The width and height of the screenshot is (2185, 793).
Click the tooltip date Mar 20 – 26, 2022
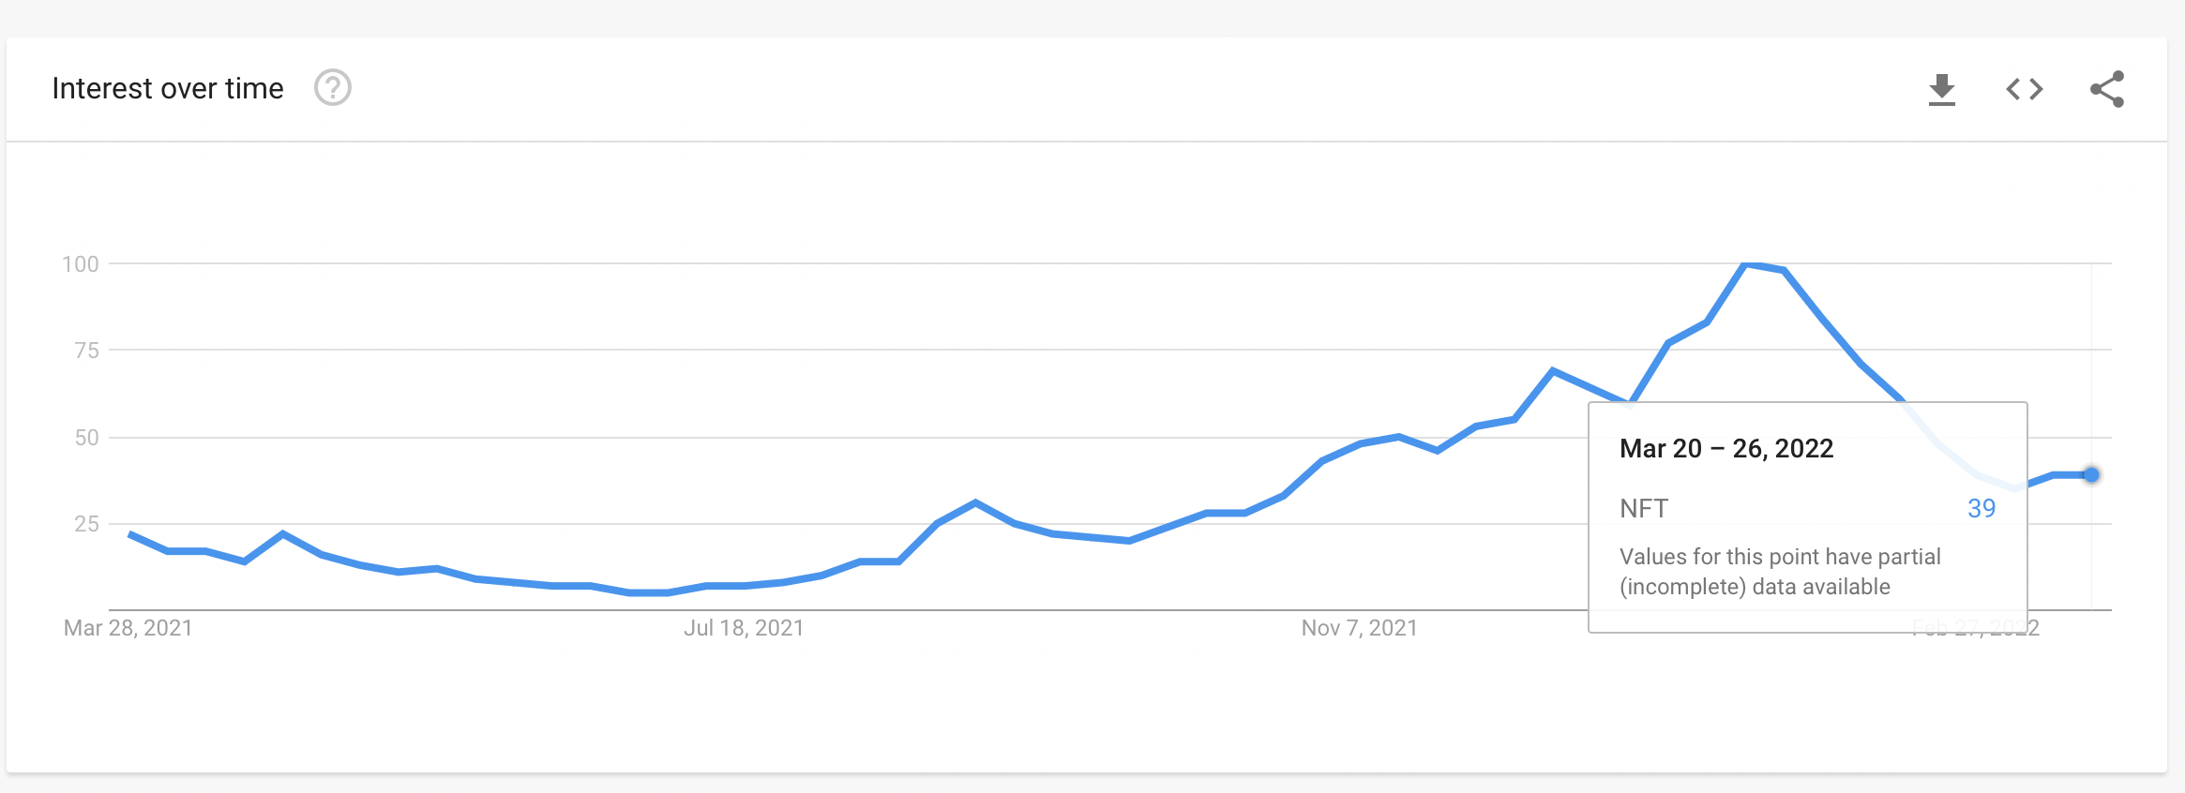(x=1725, y=449)
